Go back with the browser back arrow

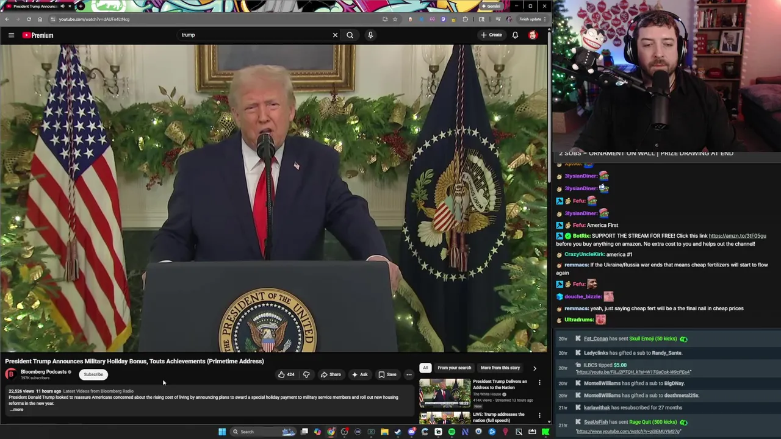(x=7, y=19)
